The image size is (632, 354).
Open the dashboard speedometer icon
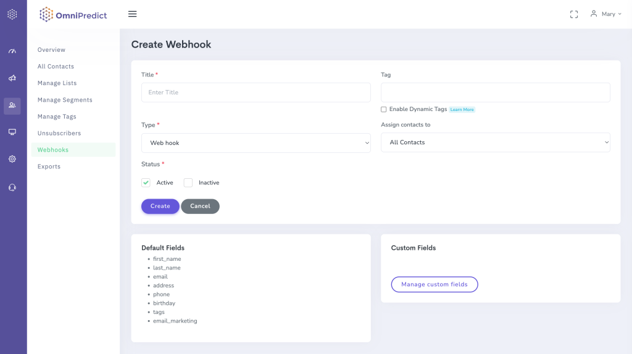tap(12, 51)
